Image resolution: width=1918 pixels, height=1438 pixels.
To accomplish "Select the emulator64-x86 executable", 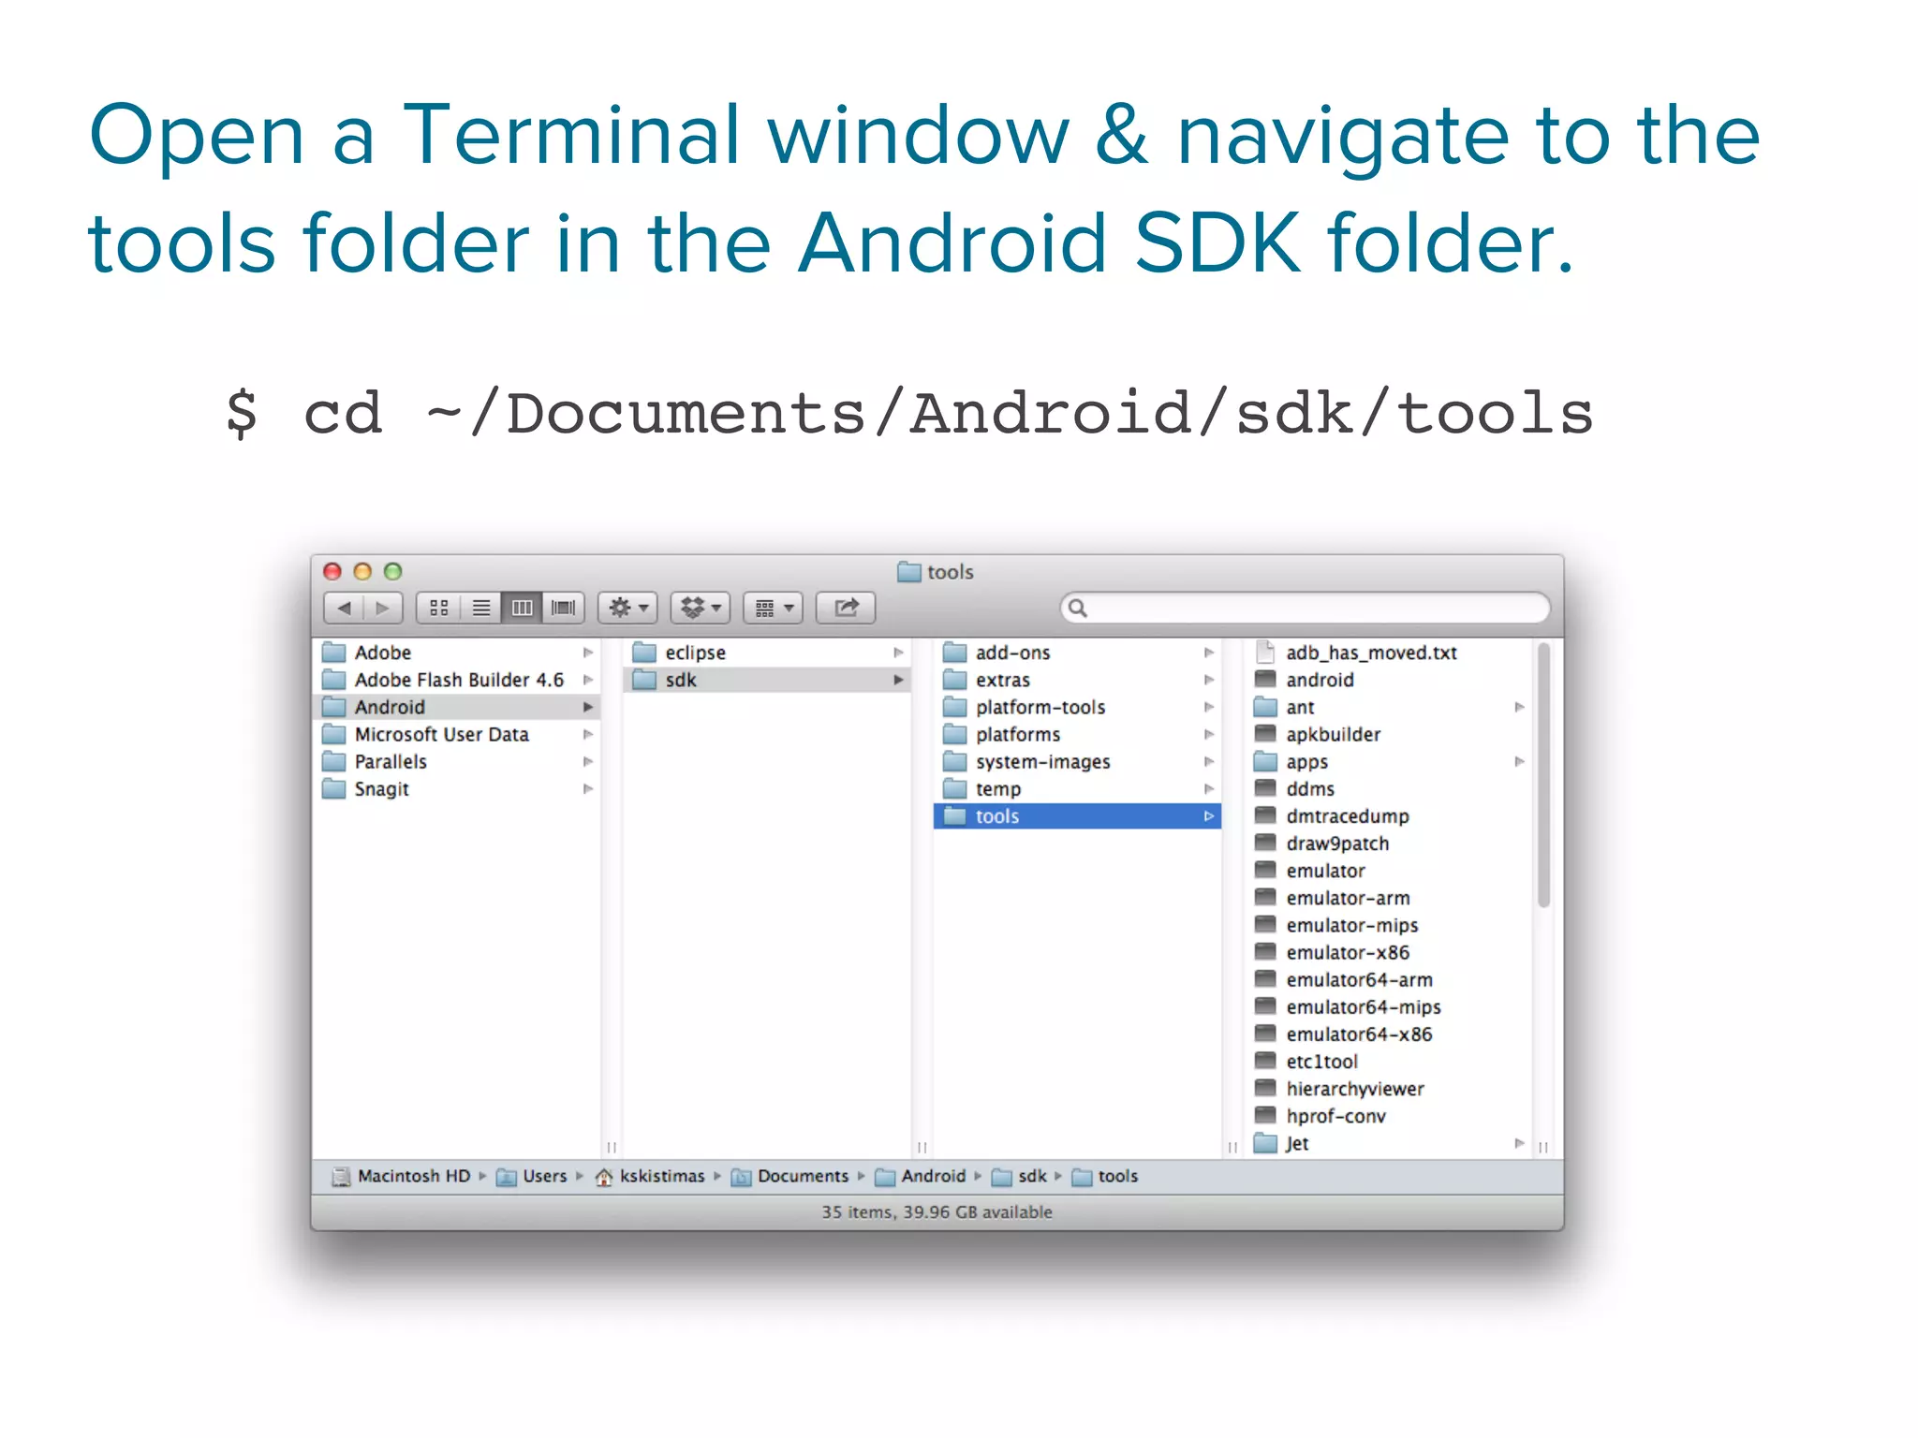I will pyautogui.click(x=1389, y=1034).
